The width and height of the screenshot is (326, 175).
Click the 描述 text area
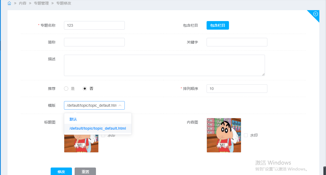(164, 65)
